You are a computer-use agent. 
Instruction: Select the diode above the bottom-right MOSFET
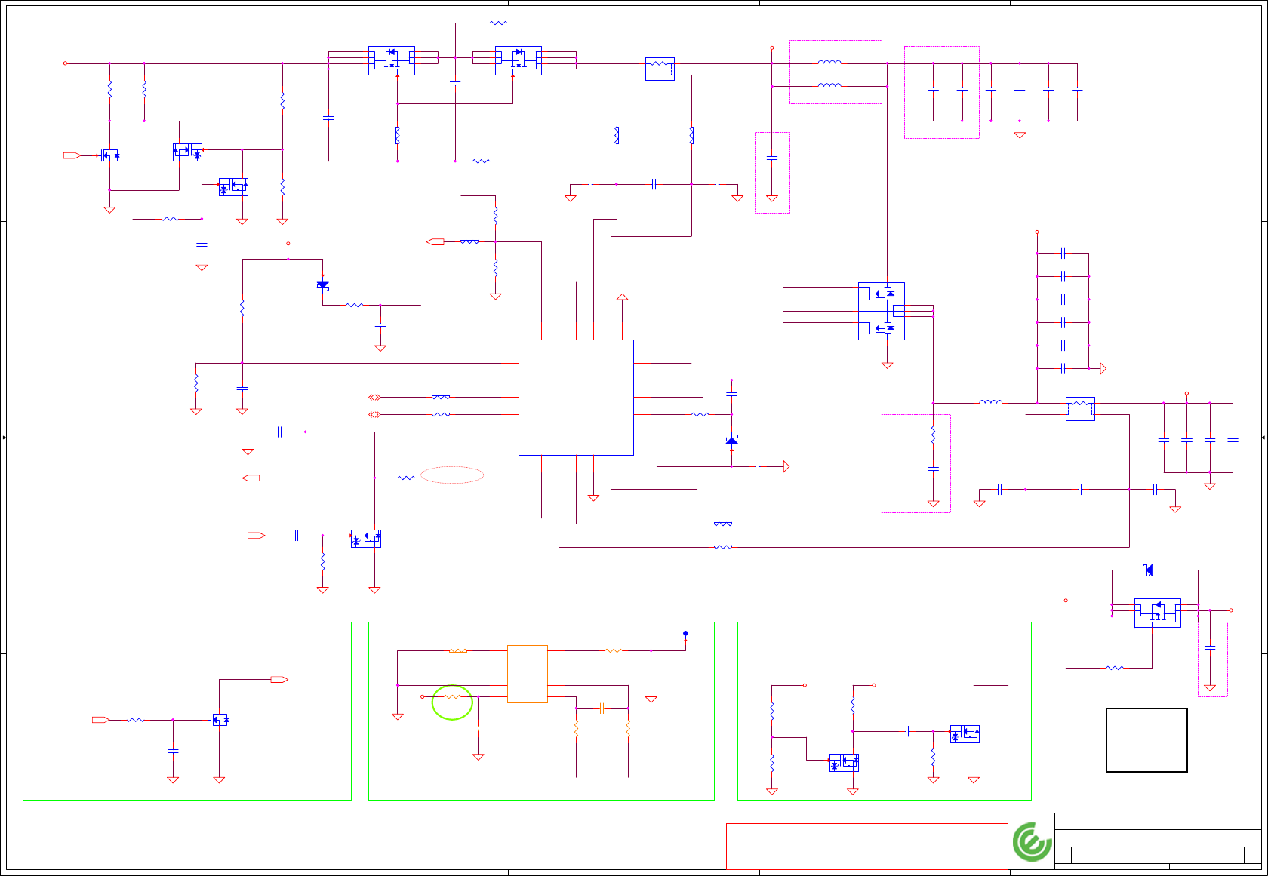1148,570
